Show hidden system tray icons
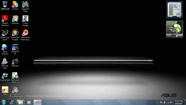Image resolution: width=186 pixels, height=105 pixels. [x=158, y=102]
